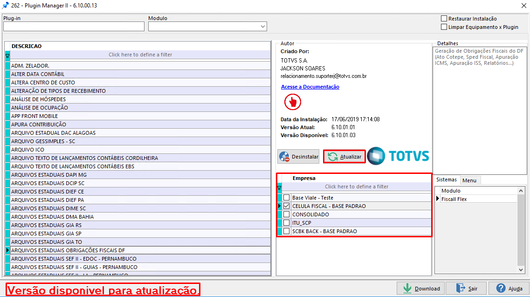Select ANÁLISE DE HÓSPEDES row
Image resolution: width=530 pixels, height=297 pixels.
(x=140, y=99)
